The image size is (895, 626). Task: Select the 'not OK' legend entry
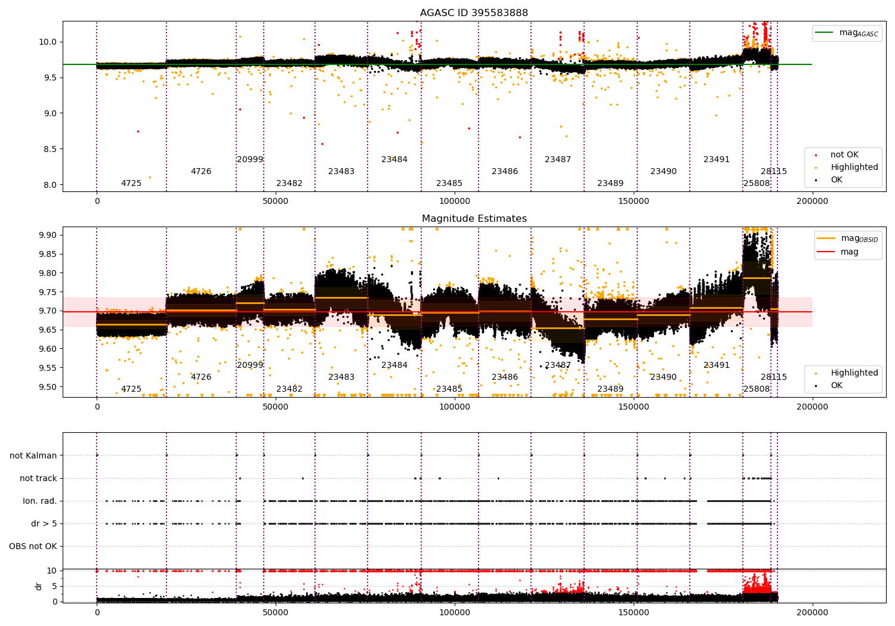pyautogui.click(x=844, y=154)
